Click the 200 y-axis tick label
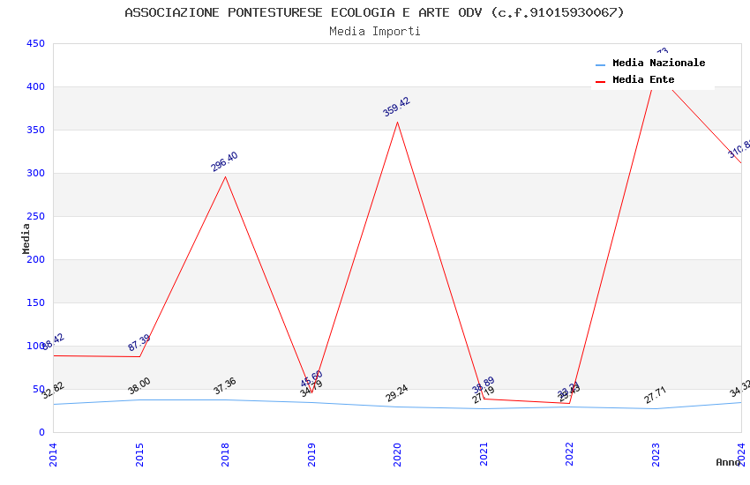This screenshot has height=485, width=750. tap(35, 259)
